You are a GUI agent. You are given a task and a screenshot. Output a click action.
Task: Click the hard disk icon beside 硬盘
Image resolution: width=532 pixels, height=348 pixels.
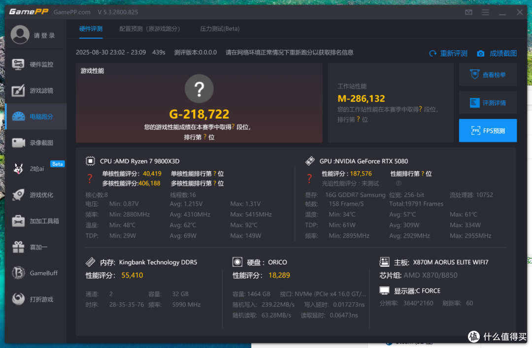(237, 262)
